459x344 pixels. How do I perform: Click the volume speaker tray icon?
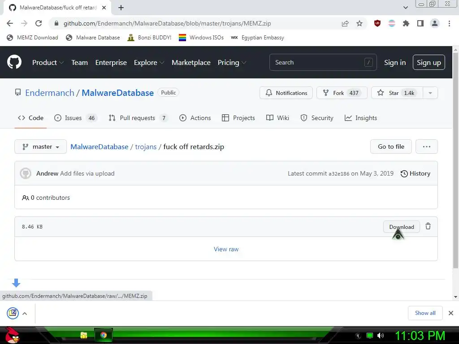click(380, 335)
